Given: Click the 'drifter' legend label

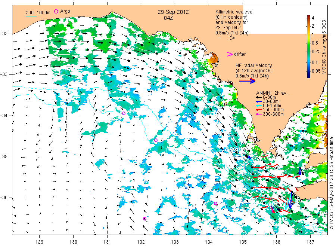Looking at the screenshot, I should coord(240,54).
